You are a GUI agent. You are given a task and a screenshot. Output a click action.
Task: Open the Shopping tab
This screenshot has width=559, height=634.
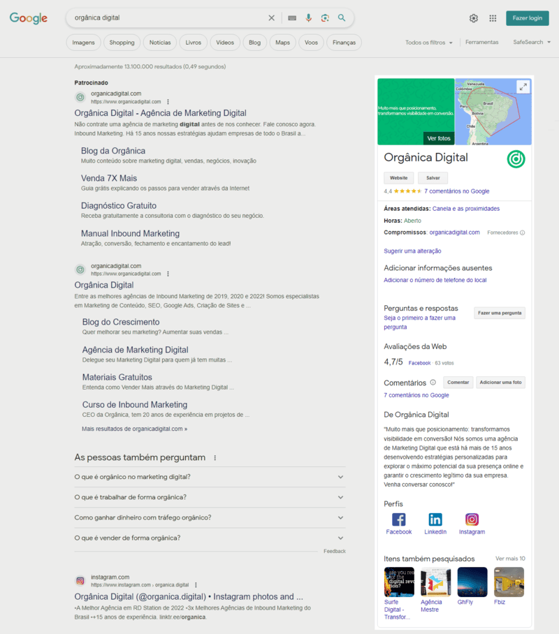pyautogui.click(x=122, y=42)
